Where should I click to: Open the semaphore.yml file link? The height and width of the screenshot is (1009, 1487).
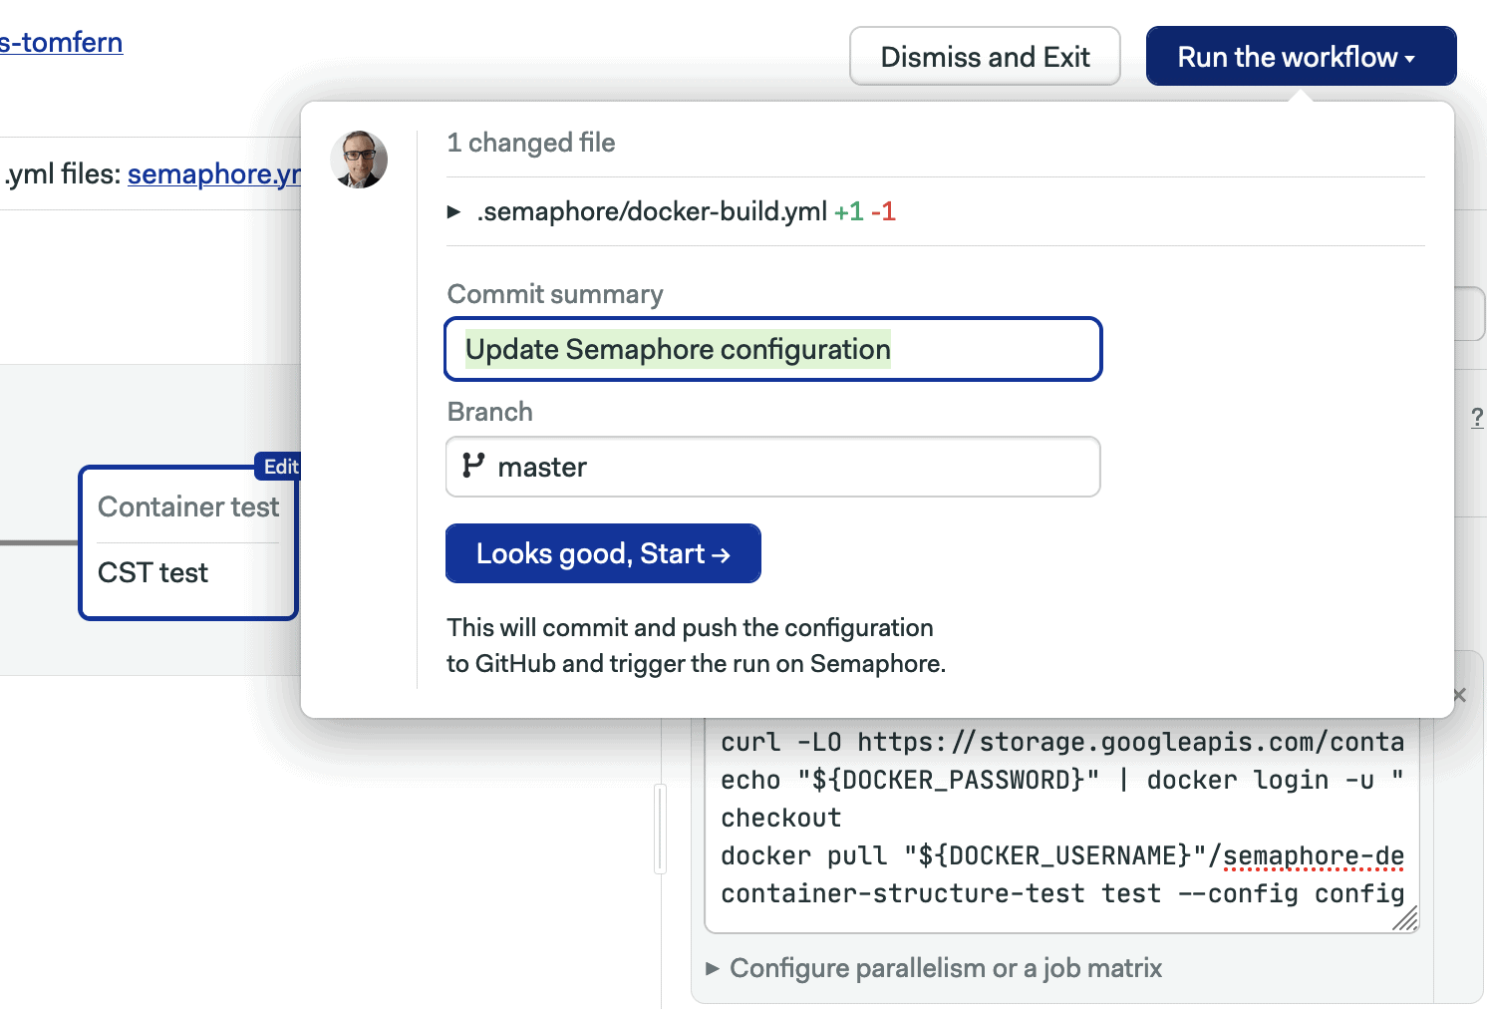coord(212,173)
